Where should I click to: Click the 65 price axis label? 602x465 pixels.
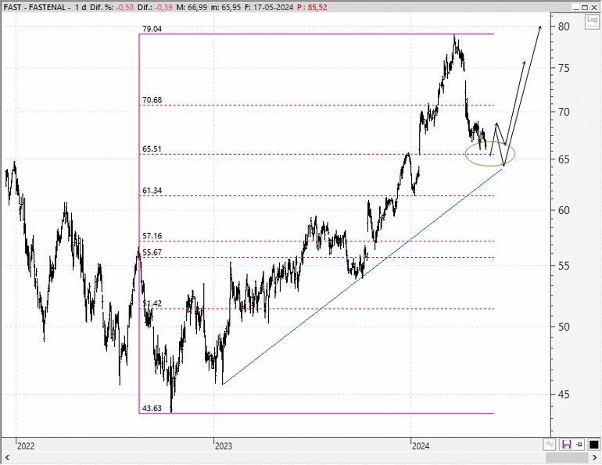tap(564, 159)
